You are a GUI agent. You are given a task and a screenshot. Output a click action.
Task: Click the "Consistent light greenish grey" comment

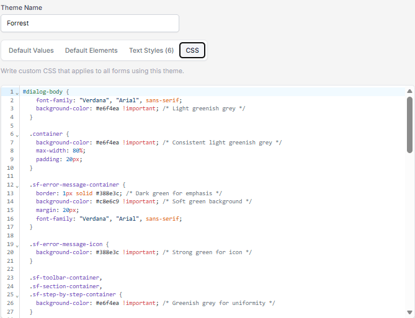click(222, 143)
